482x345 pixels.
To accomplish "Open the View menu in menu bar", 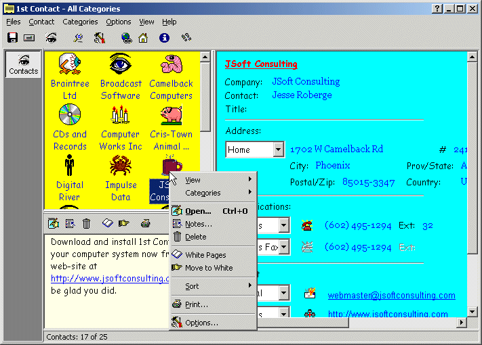I will [146, 22].
